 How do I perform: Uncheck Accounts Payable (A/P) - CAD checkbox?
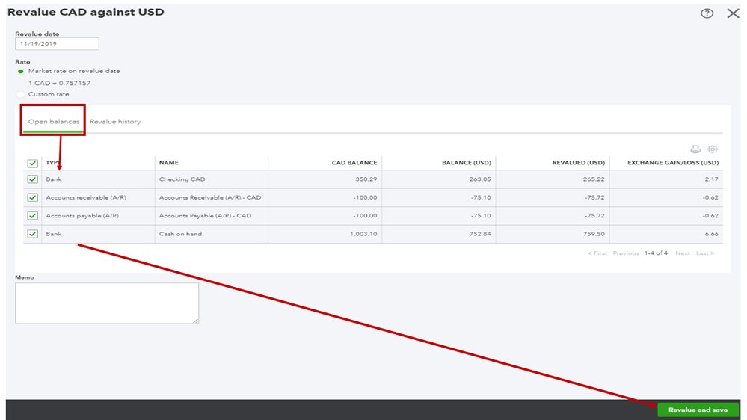coord(32,216)
